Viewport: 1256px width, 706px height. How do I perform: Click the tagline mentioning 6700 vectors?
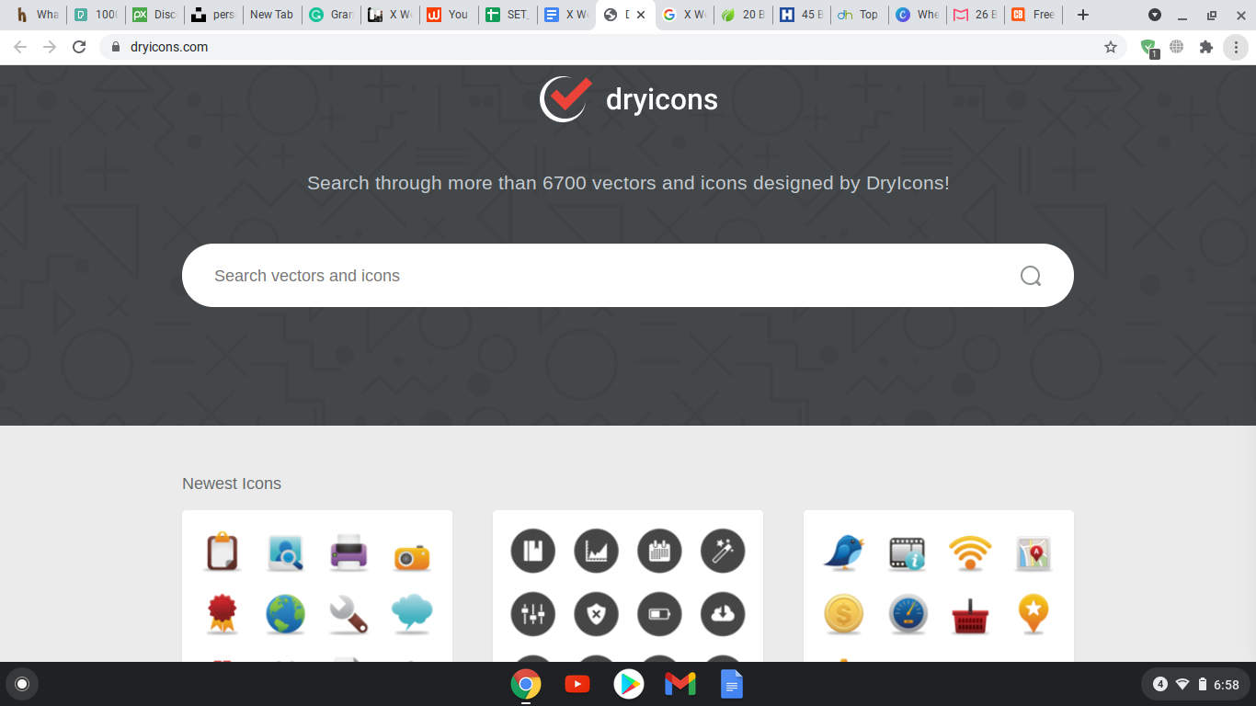click(628, 183)
